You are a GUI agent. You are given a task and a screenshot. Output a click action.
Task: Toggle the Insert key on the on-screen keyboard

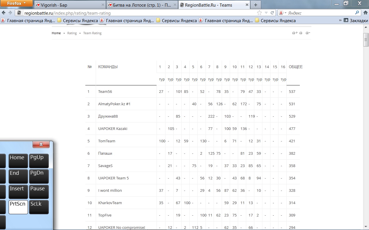click(18, 192)
